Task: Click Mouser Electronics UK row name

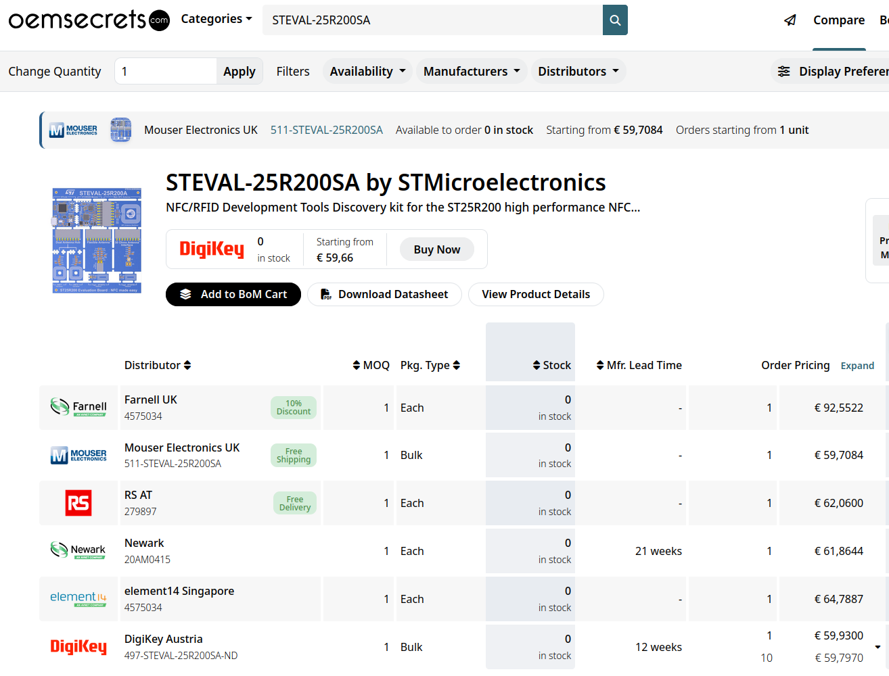Action: pyautogui.click(x=182, y=448)
